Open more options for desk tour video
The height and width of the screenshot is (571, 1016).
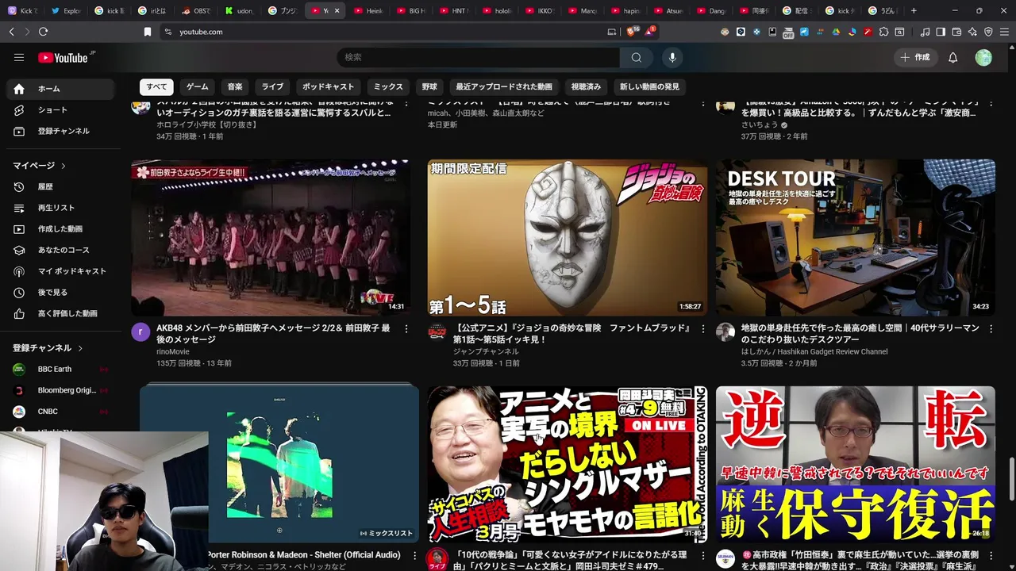[991, 328]
